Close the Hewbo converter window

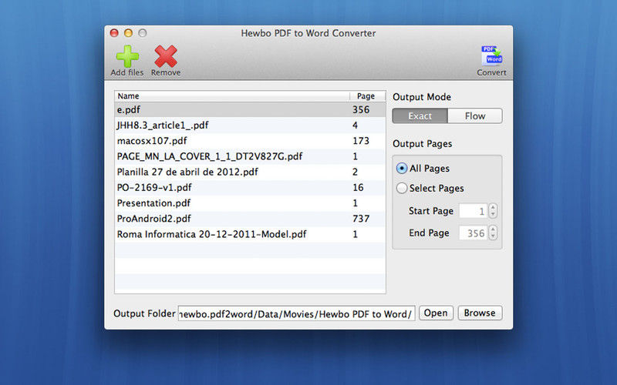(114, 33)
